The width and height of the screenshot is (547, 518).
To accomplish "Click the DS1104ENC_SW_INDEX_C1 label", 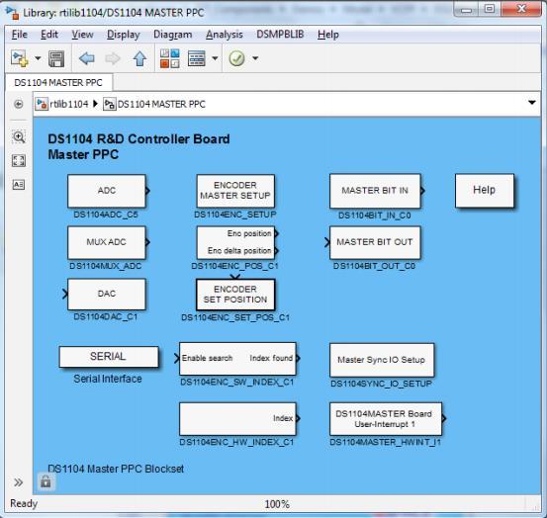I will 237,382.
